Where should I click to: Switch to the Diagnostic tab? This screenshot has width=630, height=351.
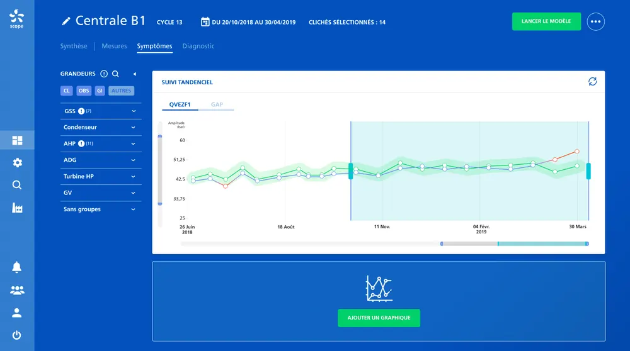point(198,46)
